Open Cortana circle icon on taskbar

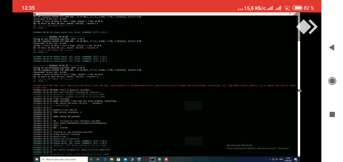pos(91,159)
